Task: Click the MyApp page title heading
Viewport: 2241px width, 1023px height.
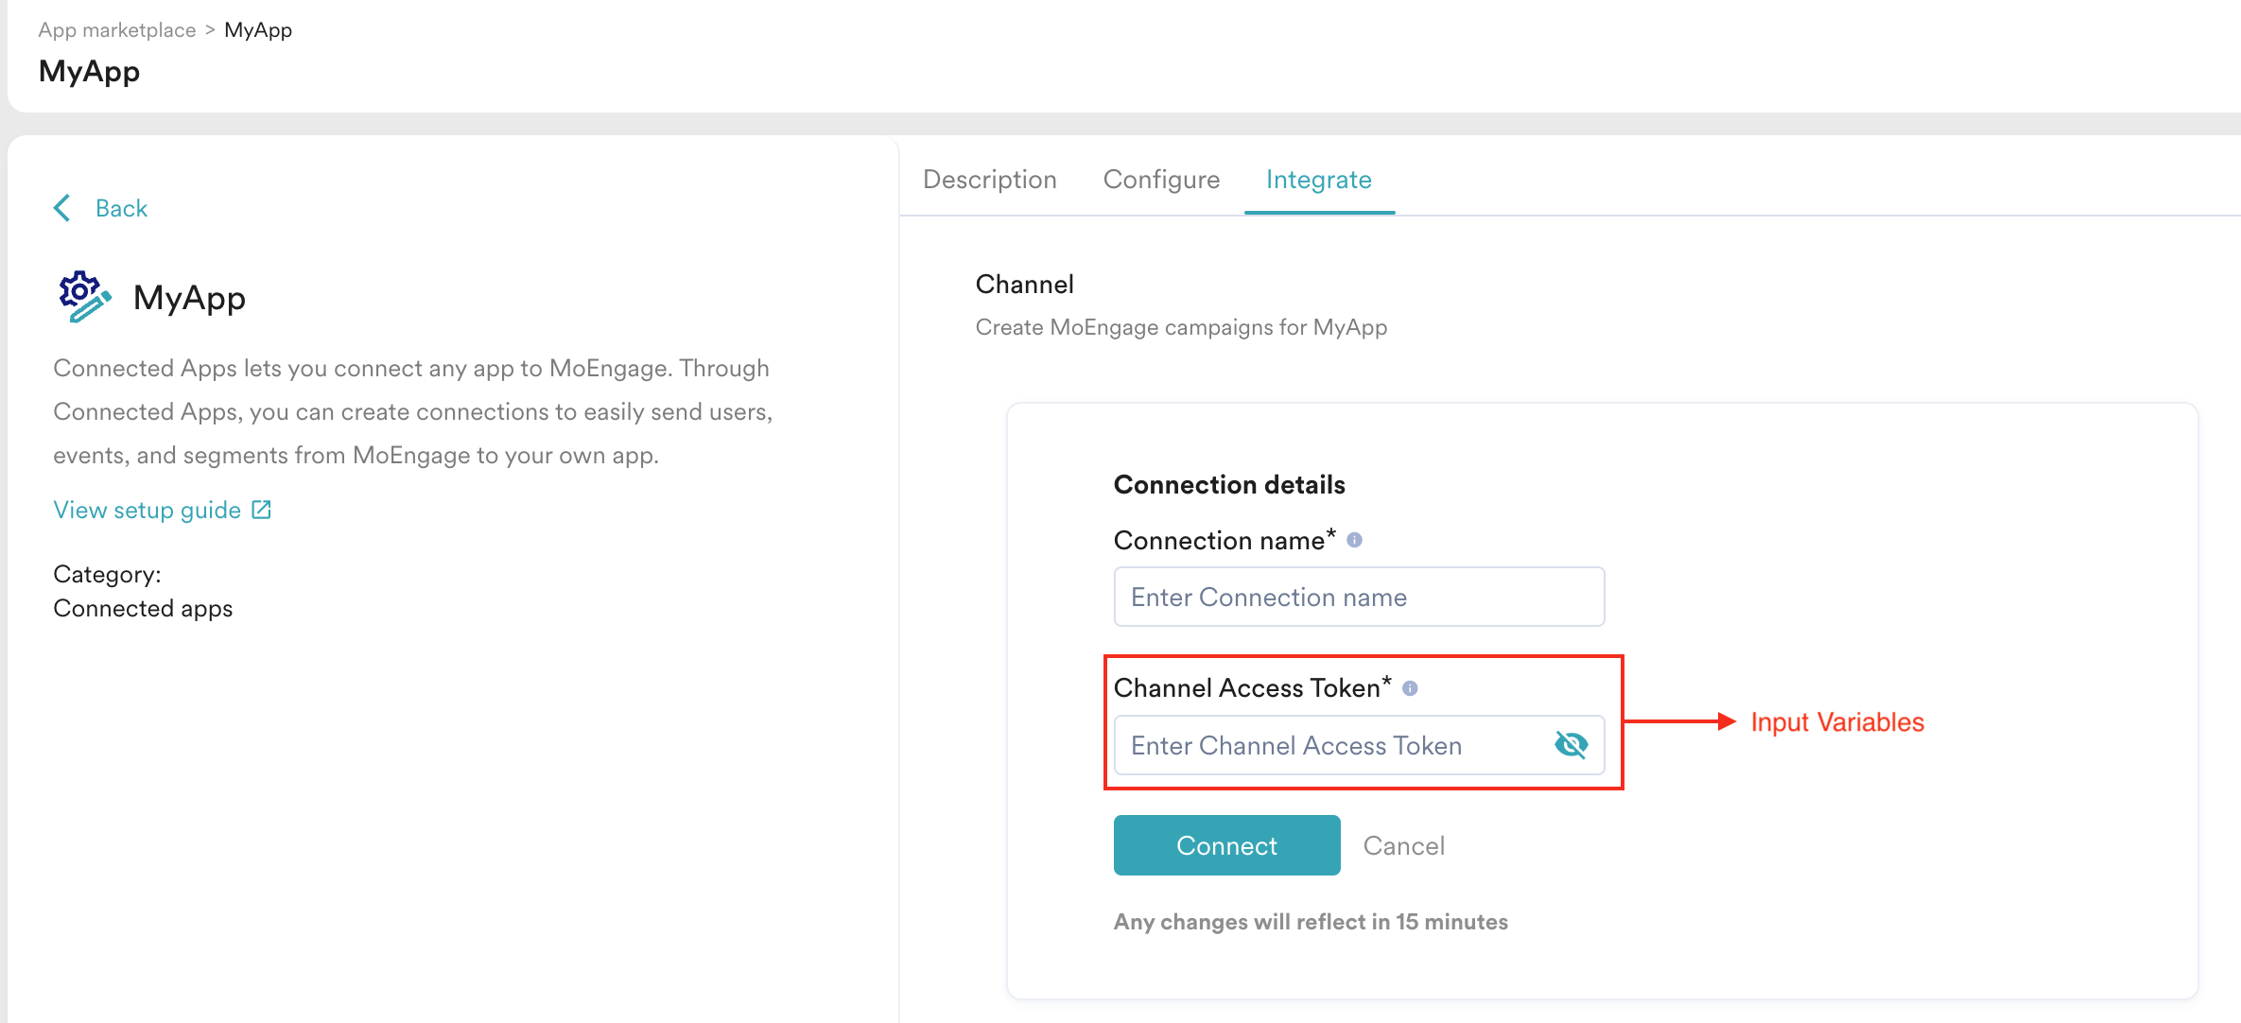Action: pos(89,72)
